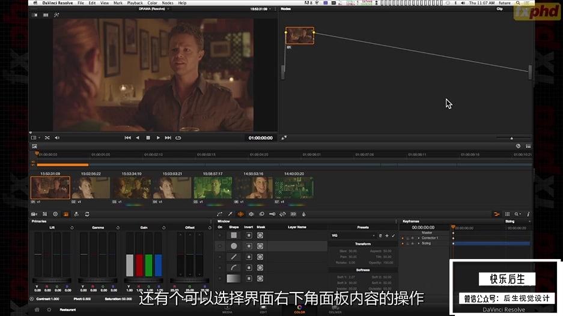Image resolution: width=563 pixels, height=316 pixels.
Task: Jump to the previous clip
Action: 127,137
